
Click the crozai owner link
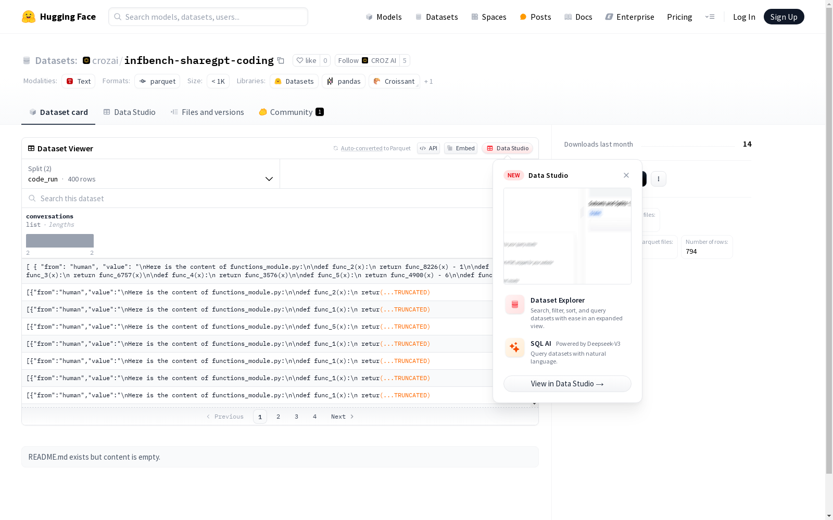[x=105, y=60]
